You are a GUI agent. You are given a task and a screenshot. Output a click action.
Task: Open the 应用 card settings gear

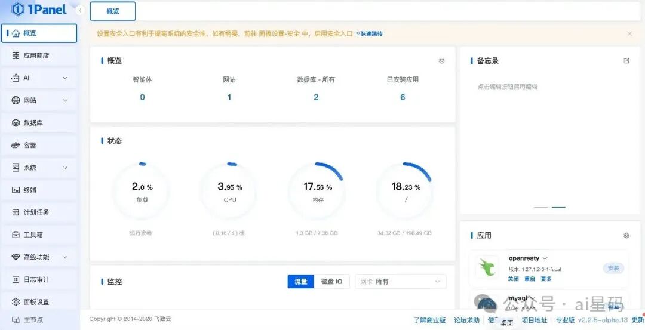coord(626,236)
